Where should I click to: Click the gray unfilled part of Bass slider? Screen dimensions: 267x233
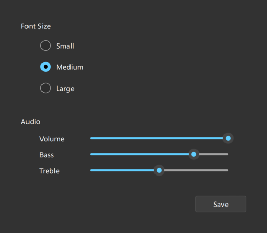pyautogui.click(x=214, y=154)
